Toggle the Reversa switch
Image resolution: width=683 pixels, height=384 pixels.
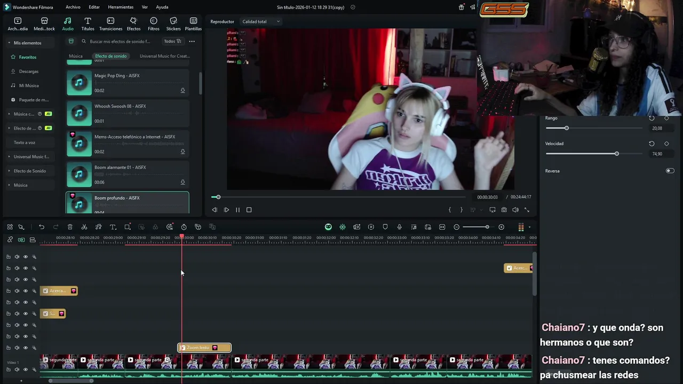point(670,171)
